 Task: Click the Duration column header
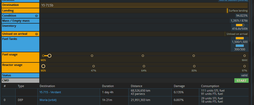coord(108,86)
